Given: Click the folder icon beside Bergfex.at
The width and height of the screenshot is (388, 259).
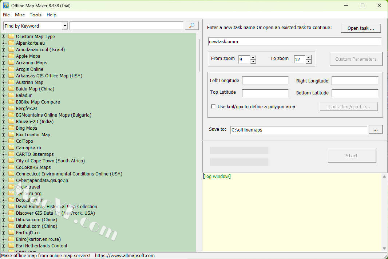Looking at the screenshot, I should 11,108.
